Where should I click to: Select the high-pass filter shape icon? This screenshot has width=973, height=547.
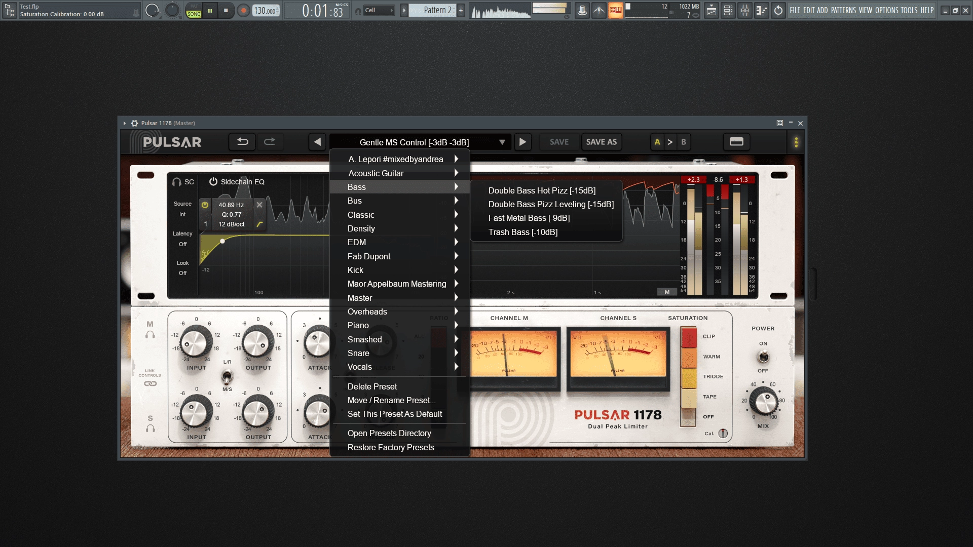tap(259, 224)
